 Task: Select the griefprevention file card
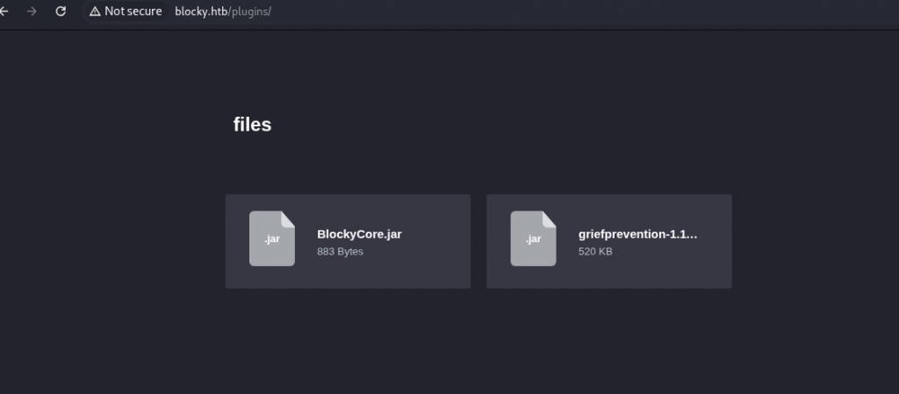click(x=609, y=241)
